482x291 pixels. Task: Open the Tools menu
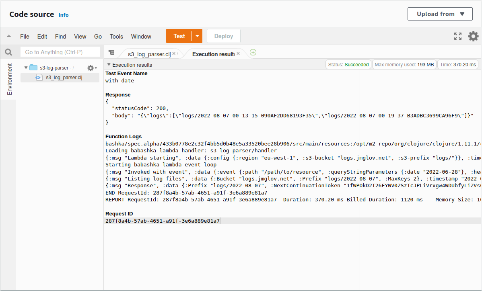coord(116,37)
